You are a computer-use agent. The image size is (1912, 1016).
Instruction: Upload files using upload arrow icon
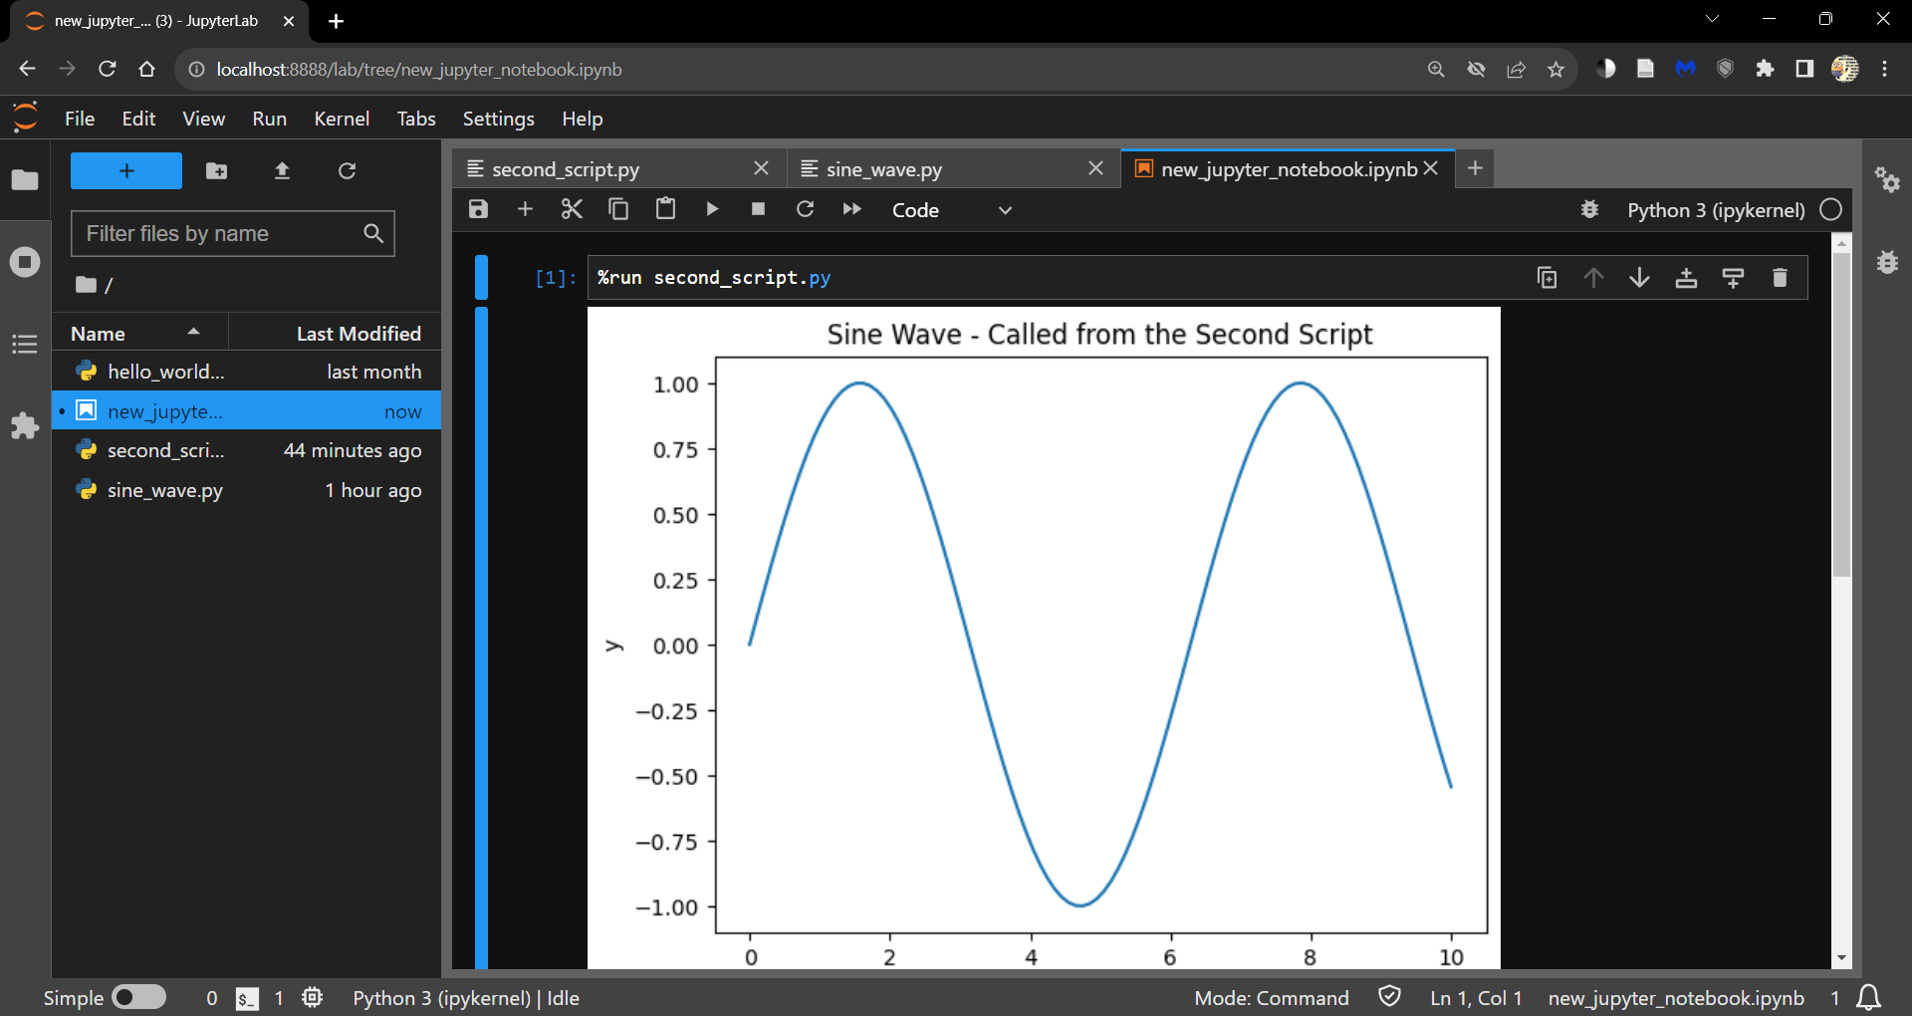tap(282, 170)
